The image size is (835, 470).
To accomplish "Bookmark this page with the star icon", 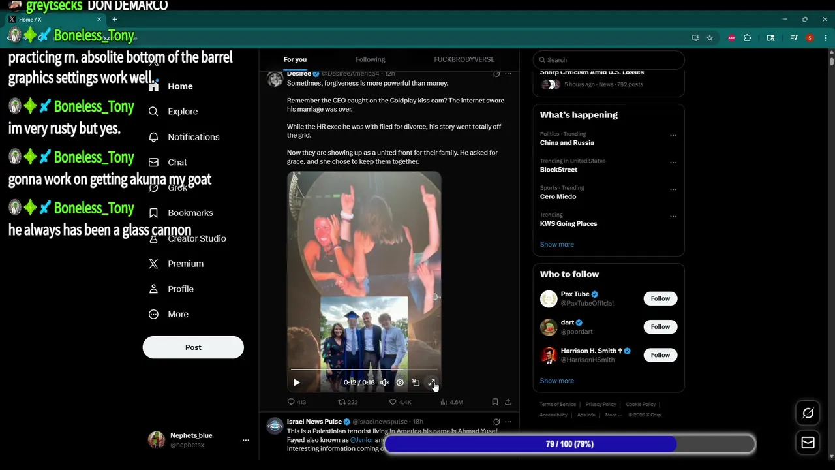I will 710,38.
